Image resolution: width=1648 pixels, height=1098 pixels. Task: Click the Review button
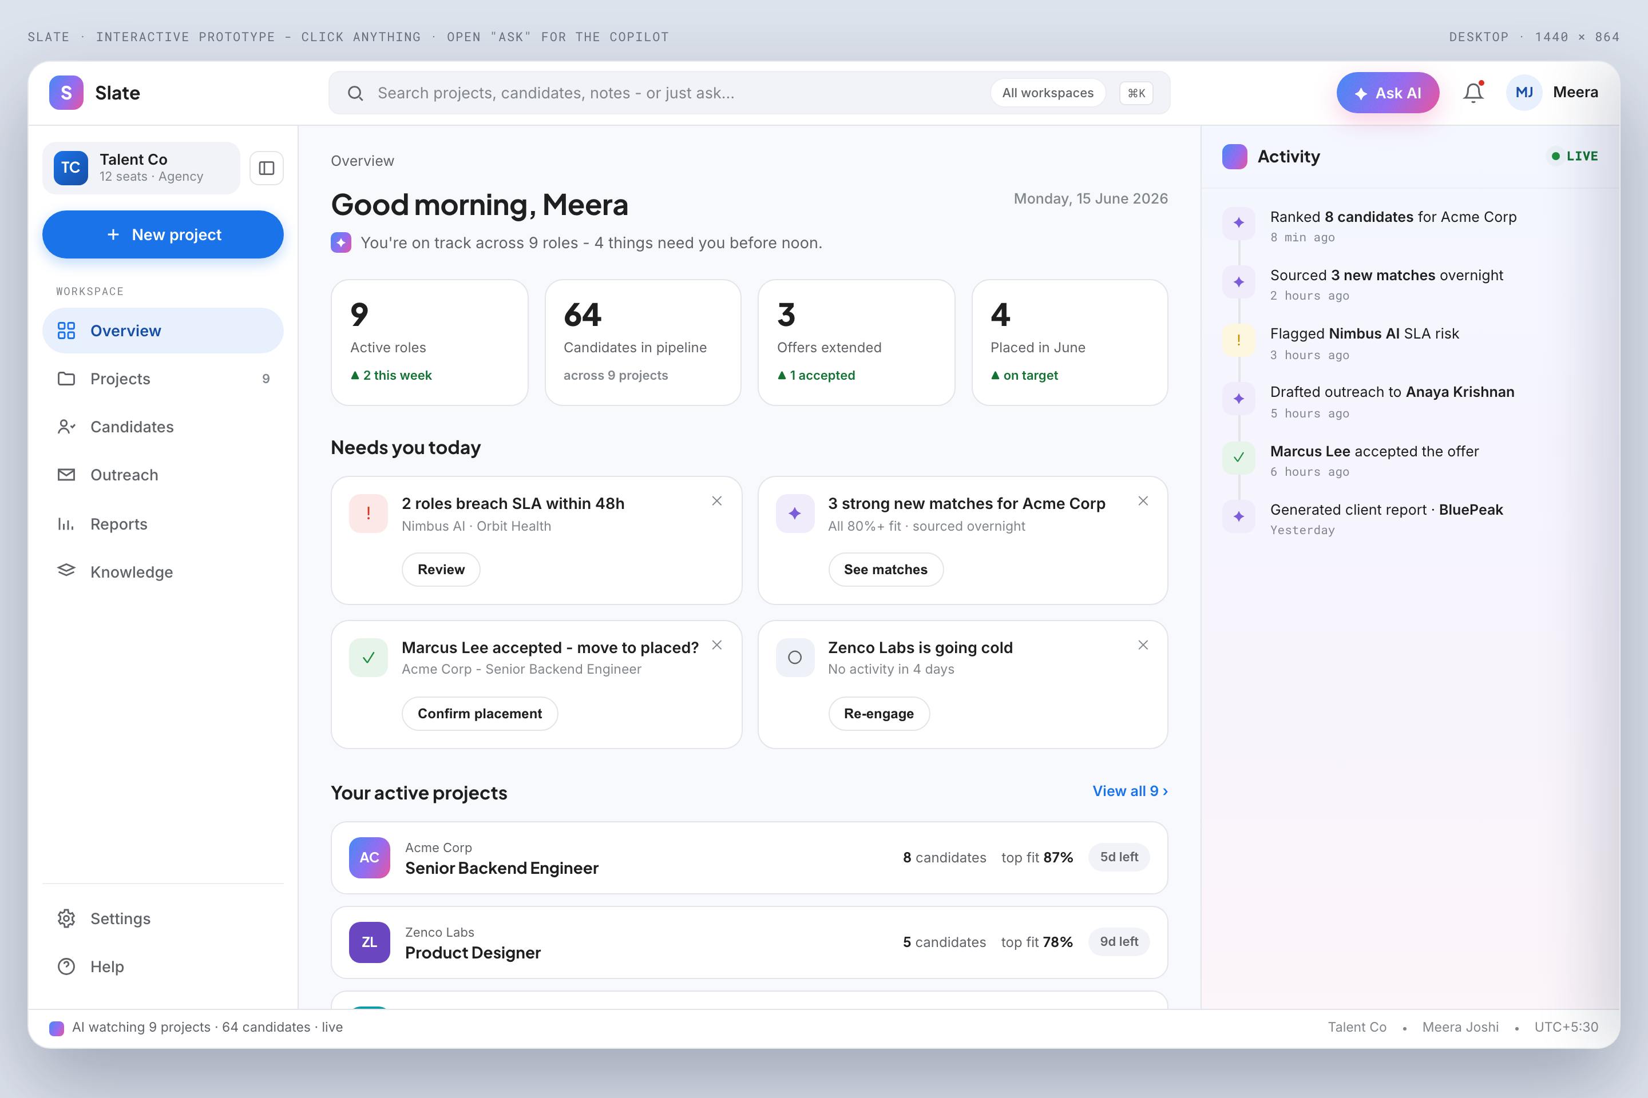441,570
